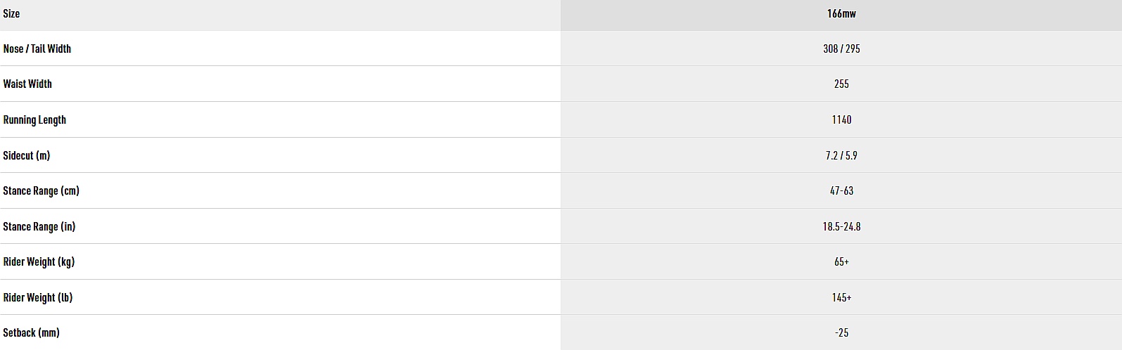This screenshot has height=350, width=1122.
Task: Click the 47-63 stance range value
Action: coord(841,190)
